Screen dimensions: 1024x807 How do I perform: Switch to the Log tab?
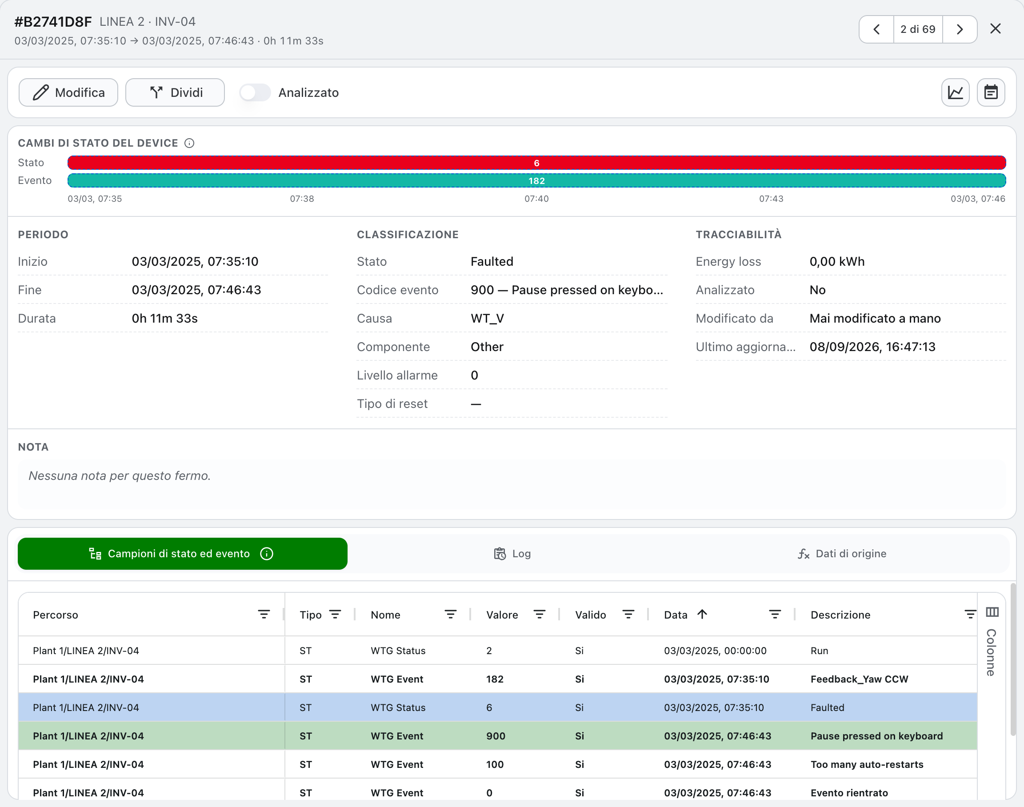pos(512,554)
